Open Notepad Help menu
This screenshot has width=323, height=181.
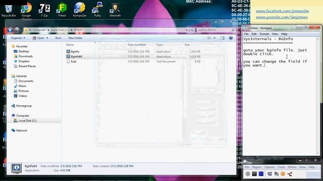[x=284, y=34]
